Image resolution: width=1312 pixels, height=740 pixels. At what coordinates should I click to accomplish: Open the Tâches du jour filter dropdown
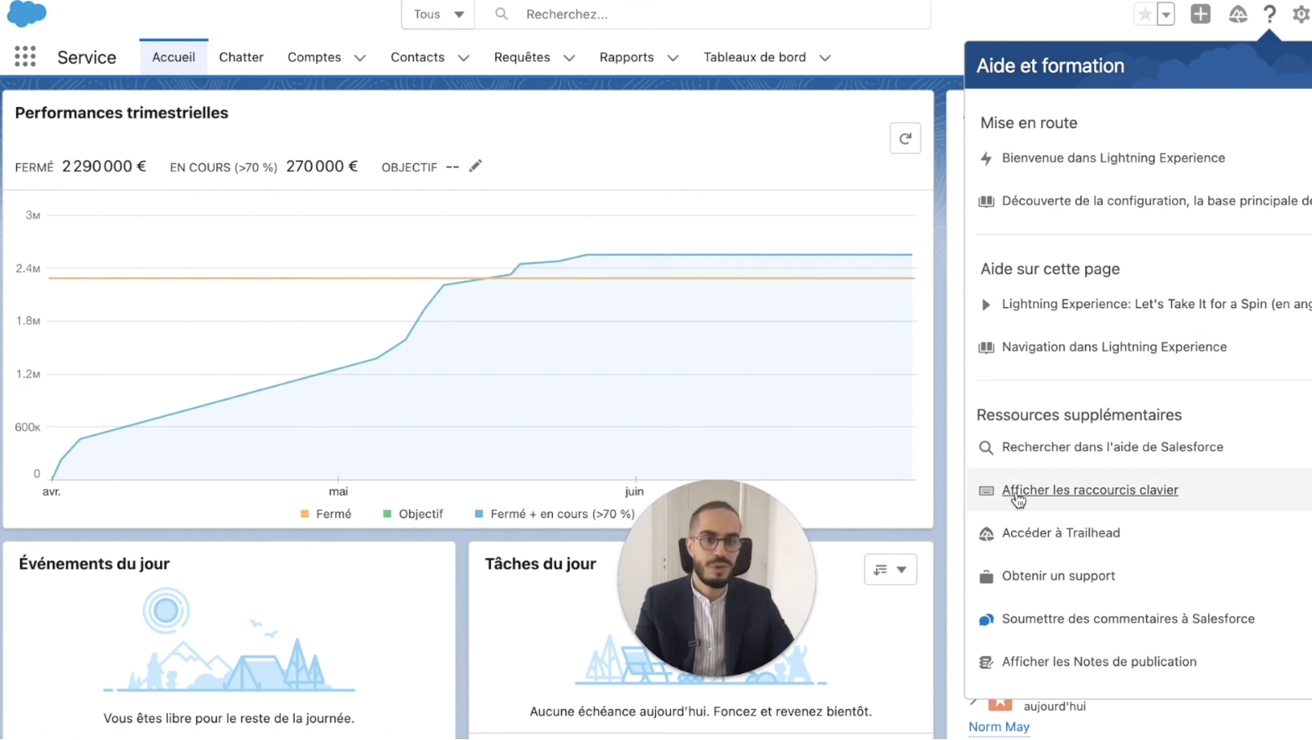click(890, 569)
